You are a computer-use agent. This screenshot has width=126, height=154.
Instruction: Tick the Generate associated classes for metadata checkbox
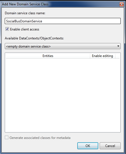[7, 138]
